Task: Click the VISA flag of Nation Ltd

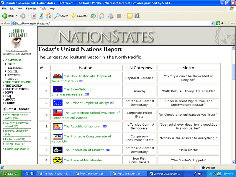Action: pos(58,136)
